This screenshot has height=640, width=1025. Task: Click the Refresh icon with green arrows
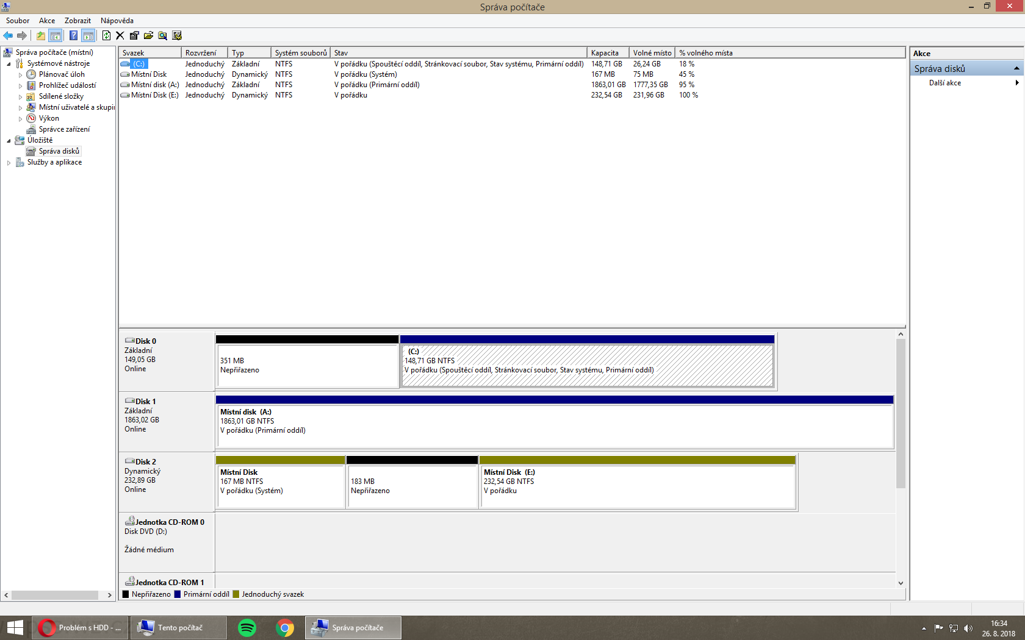click(x=106, y=35)
